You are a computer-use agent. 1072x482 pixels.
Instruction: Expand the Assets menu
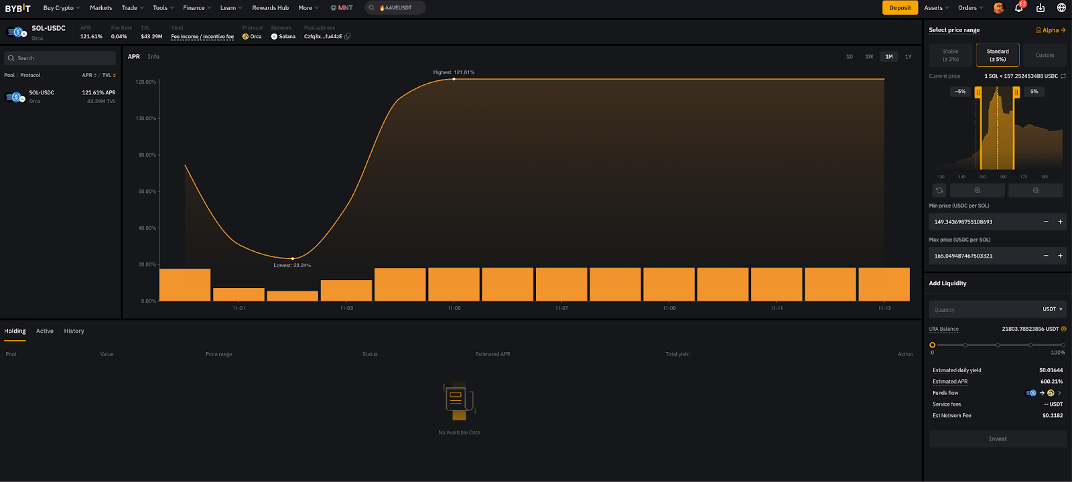[x=936, y=8]
